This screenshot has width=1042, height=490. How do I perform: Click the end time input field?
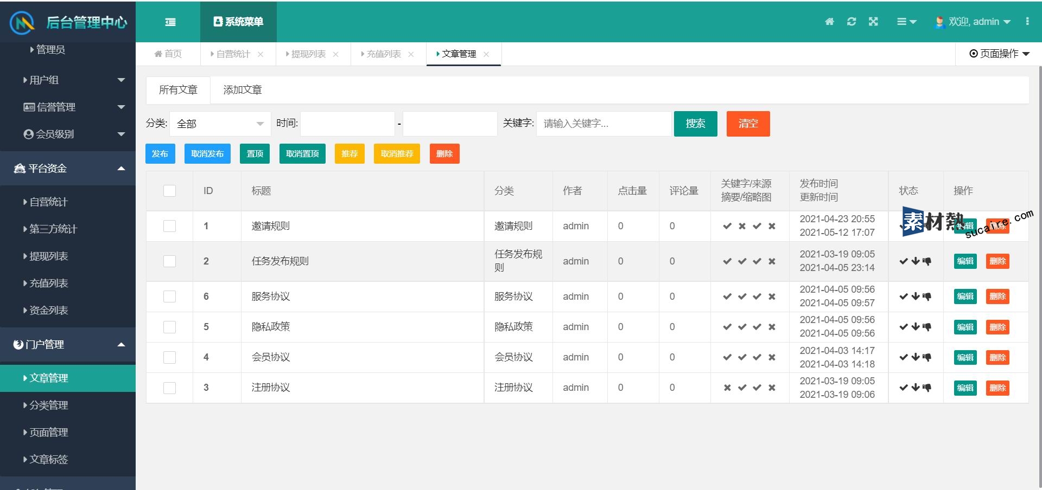(450, 124)
